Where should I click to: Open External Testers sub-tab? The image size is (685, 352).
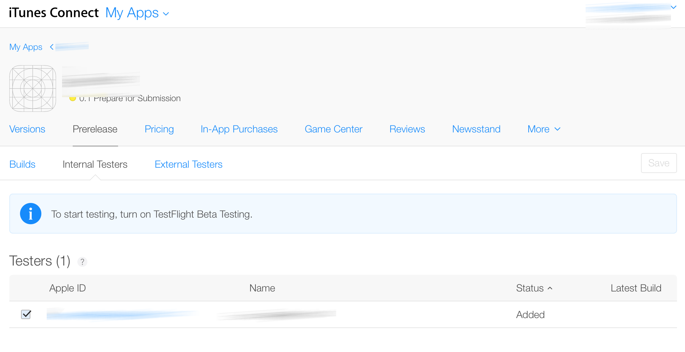pos(188,164)
